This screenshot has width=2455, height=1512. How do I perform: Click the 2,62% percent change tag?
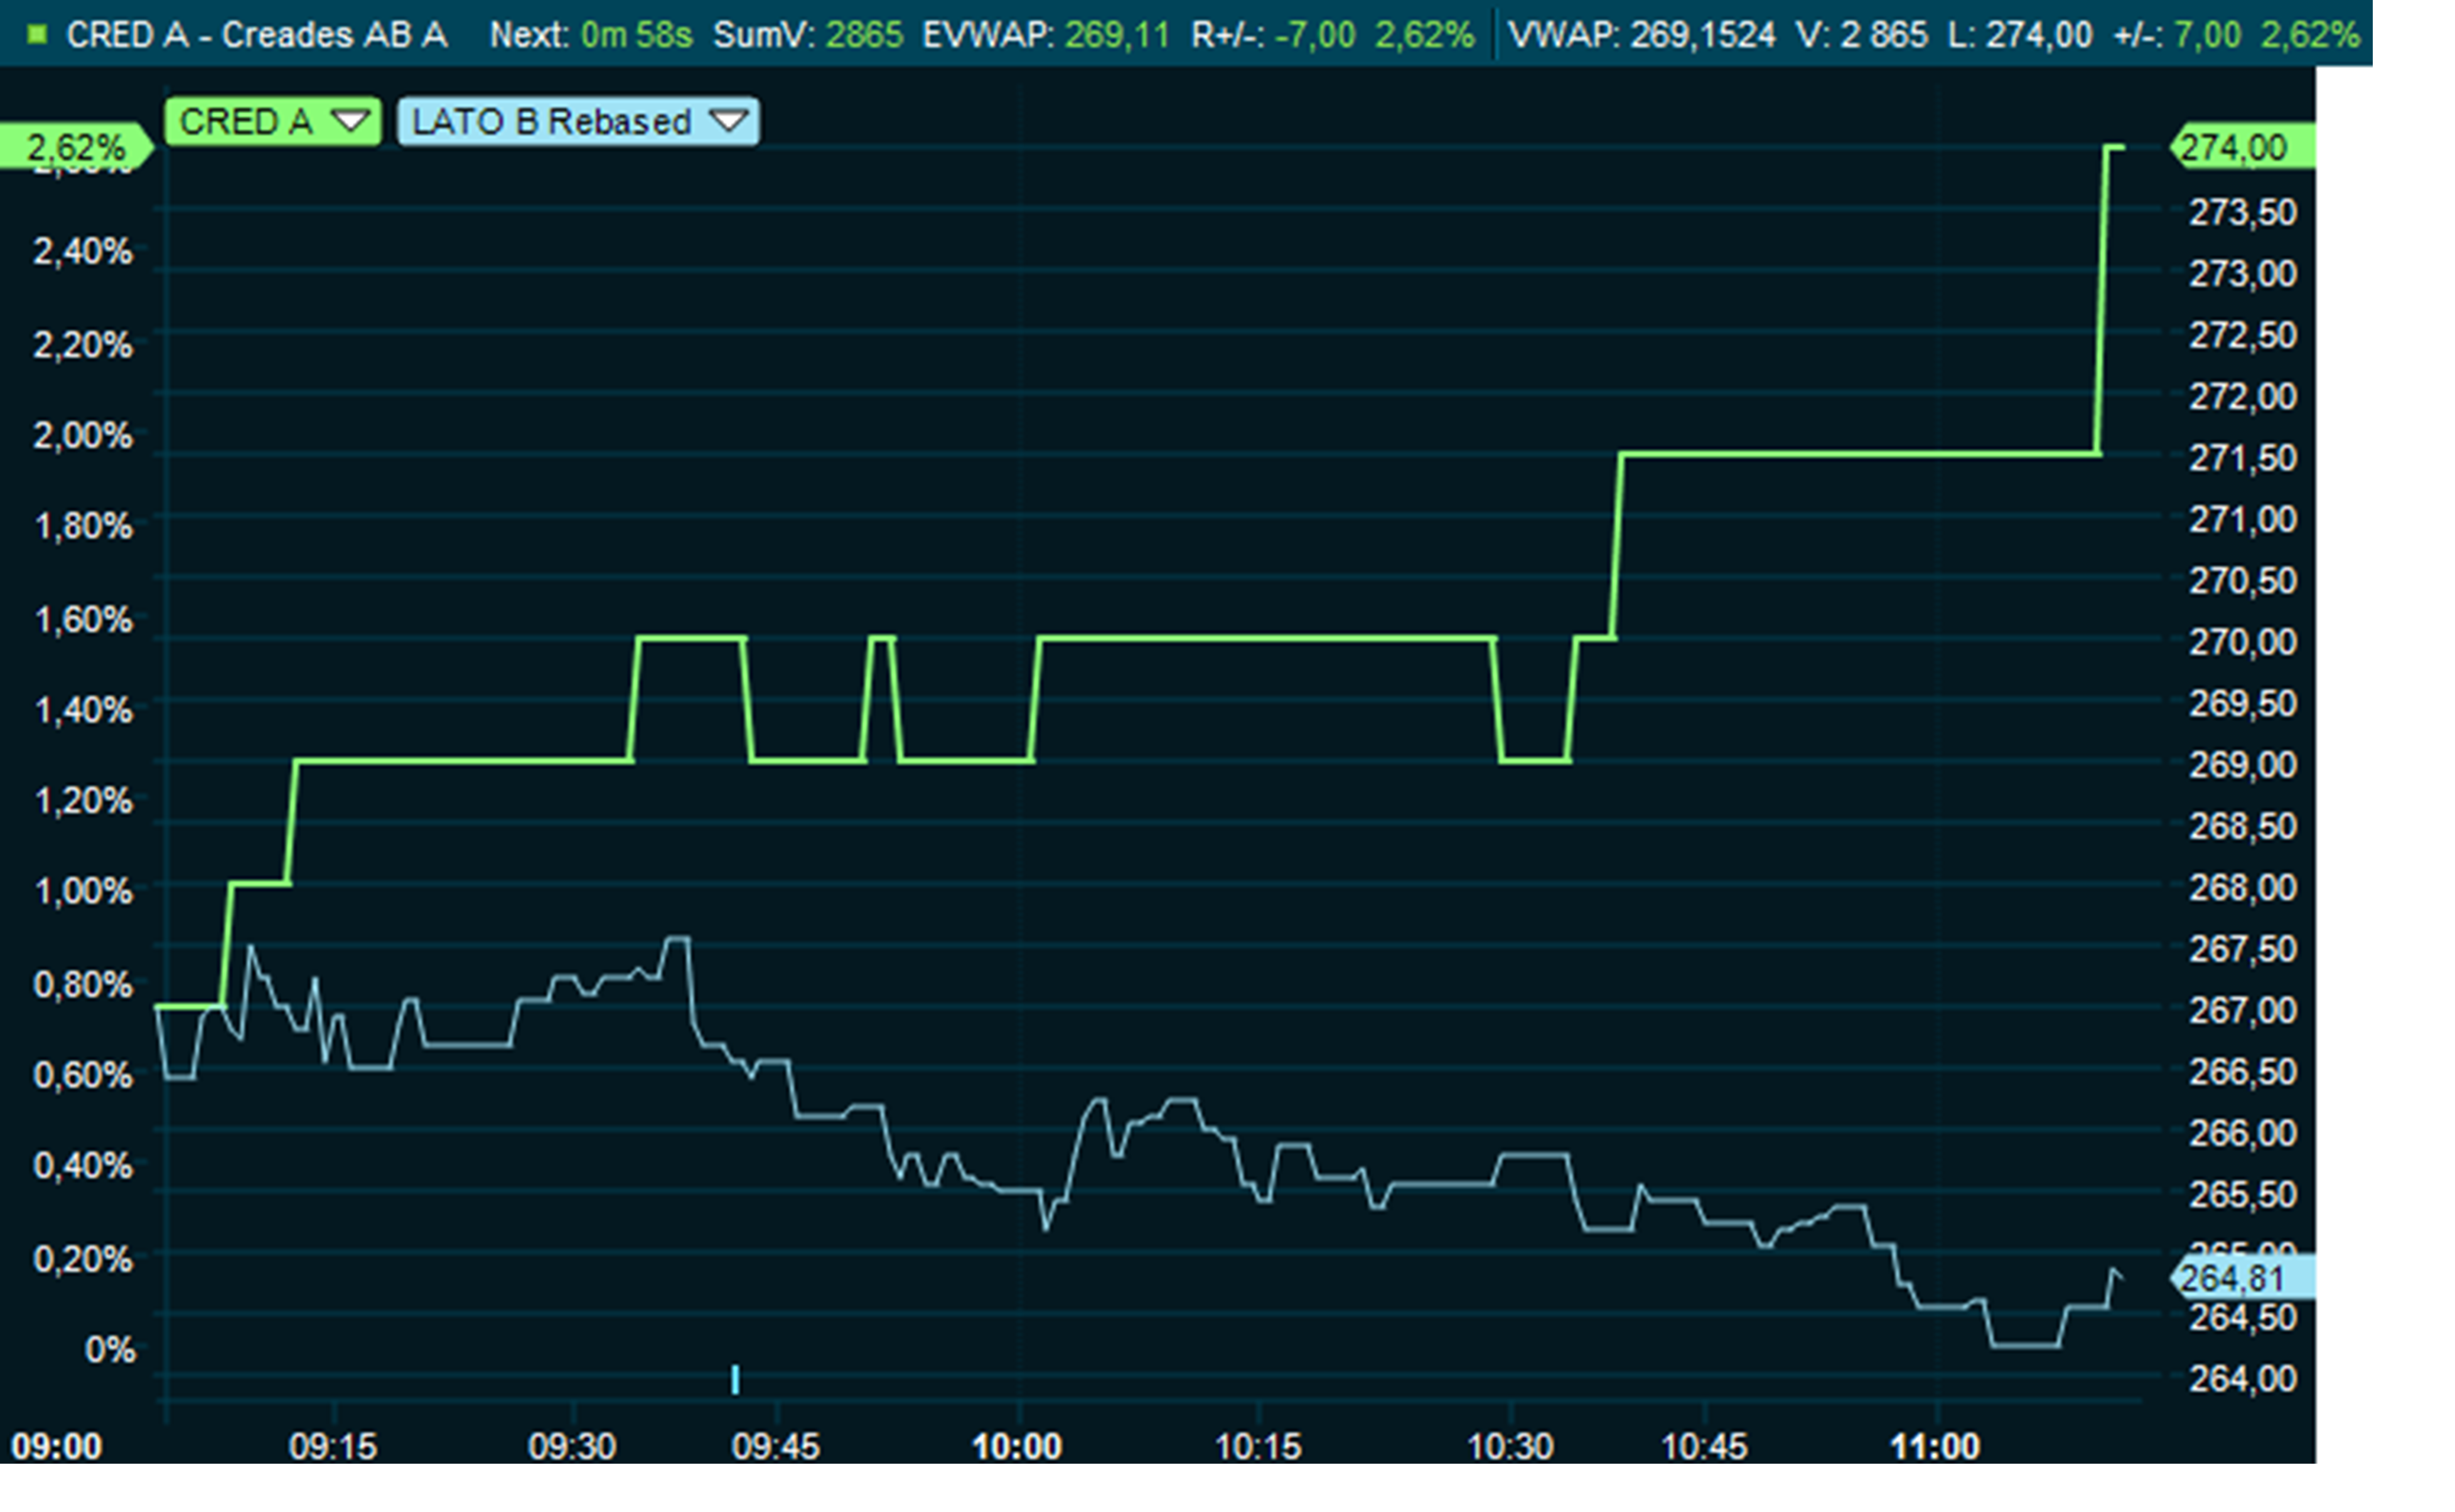76,148
